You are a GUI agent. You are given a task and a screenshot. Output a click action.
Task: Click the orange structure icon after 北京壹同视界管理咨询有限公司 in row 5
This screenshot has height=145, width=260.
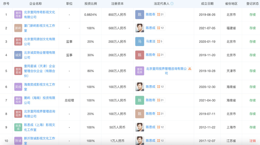pos(190,69)
